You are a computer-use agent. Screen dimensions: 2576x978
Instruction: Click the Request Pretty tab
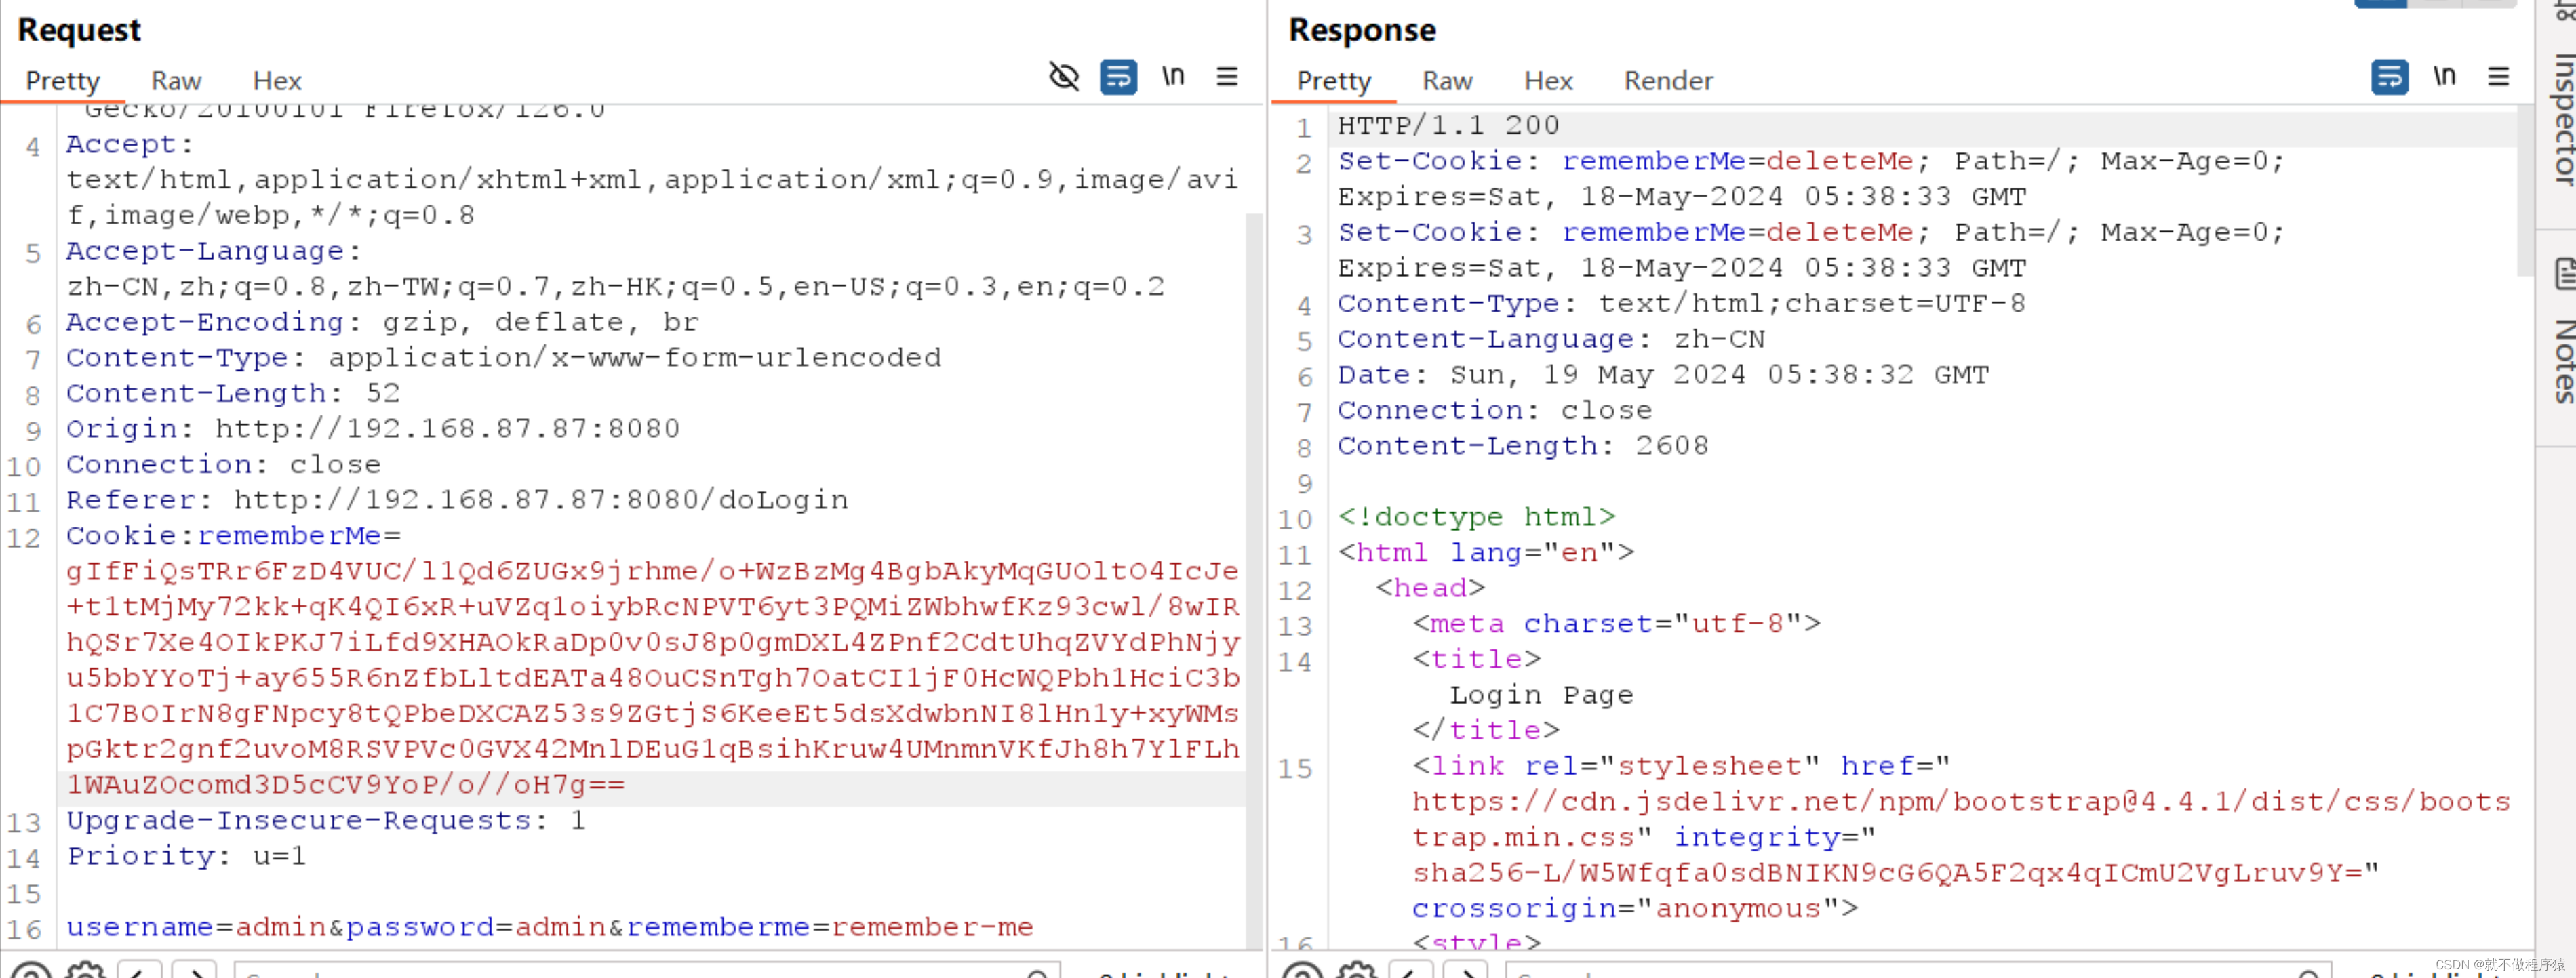(x=62, y=81)
